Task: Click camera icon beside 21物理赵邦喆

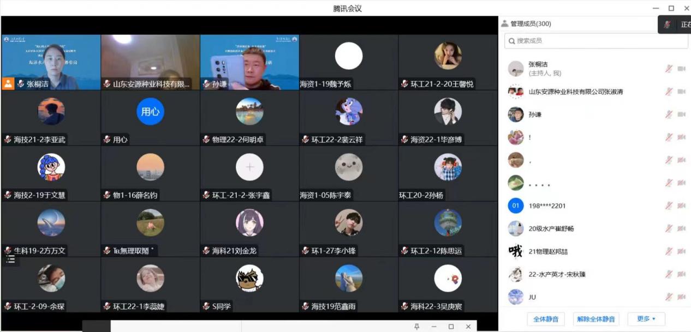Action: click(x=681, y=251)
